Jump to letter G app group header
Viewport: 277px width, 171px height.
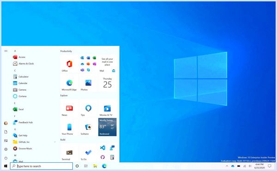(15, 129)
